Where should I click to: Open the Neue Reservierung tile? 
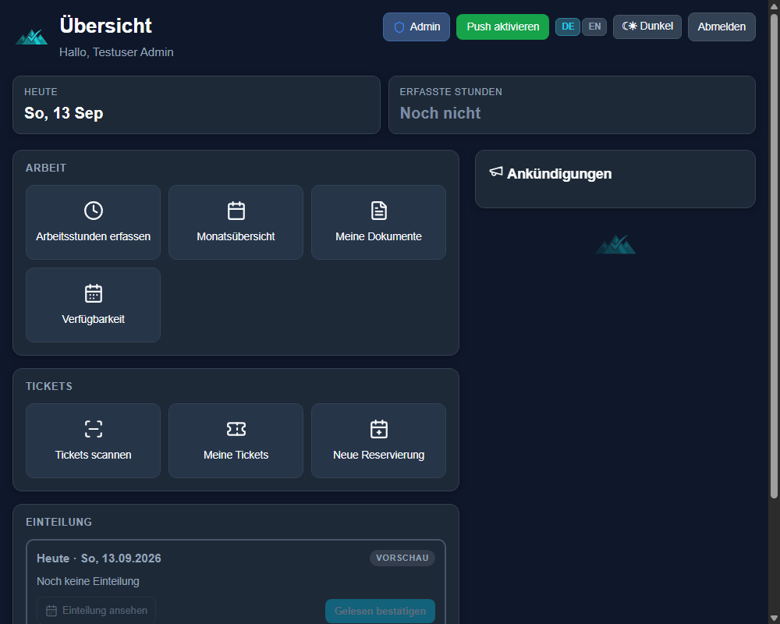[x=378, y=441]
